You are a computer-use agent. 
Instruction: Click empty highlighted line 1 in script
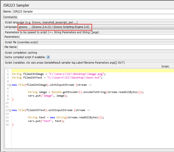[93, 71]
